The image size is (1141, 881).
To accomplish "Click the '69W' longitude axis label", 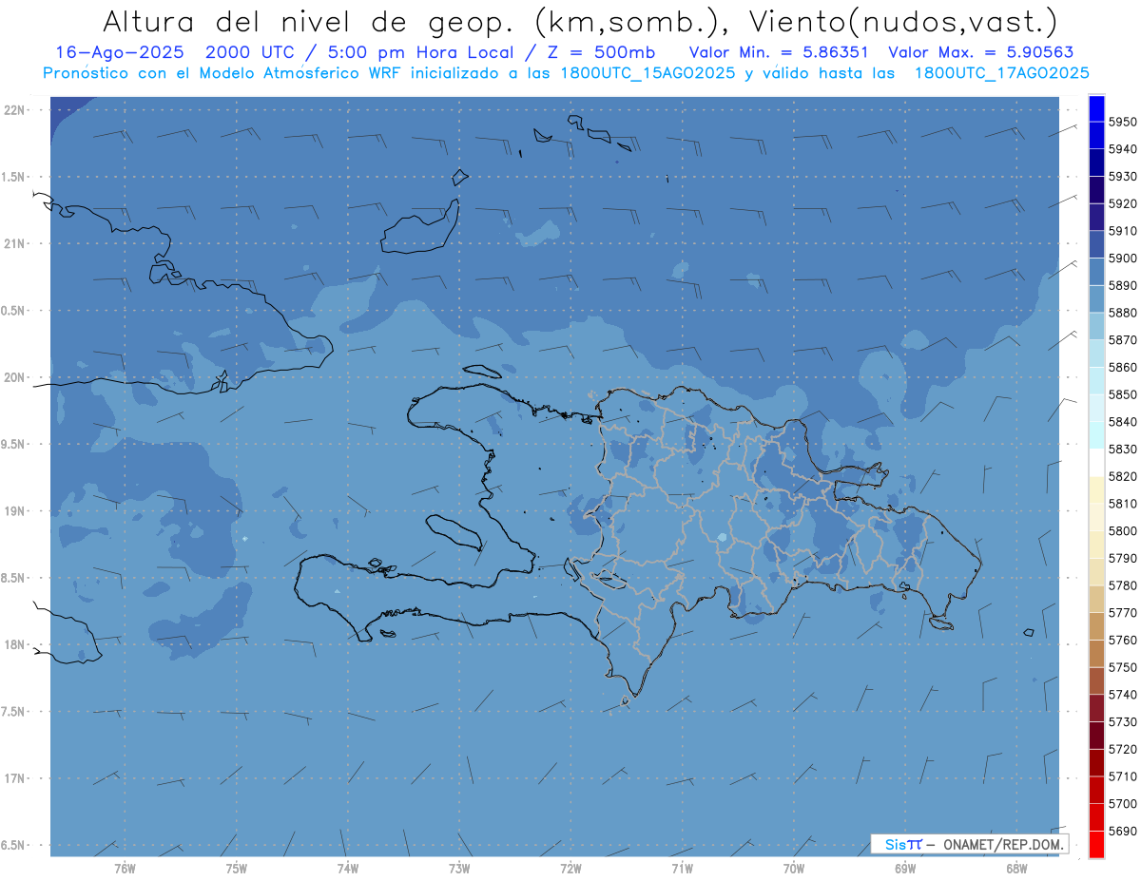I will 905,869.
